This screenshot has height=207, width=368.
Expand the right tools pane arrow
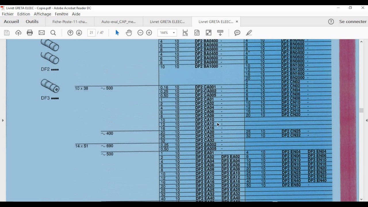click(367, 120)
